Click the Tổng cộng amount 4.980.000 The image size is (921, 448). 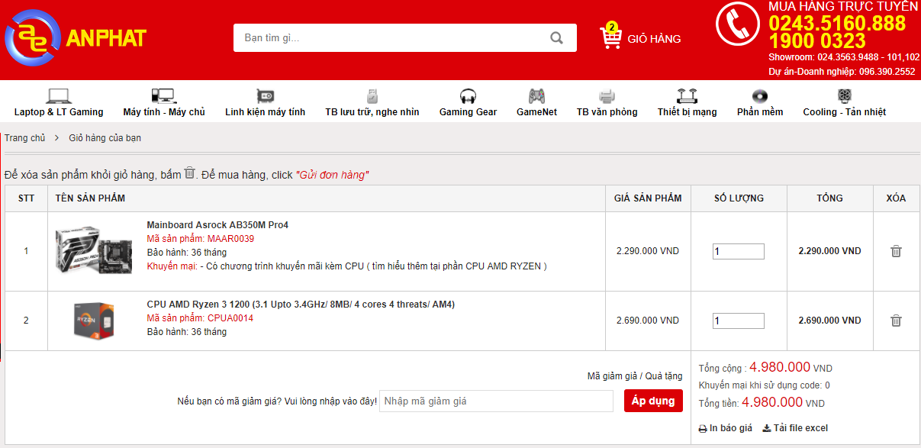(780, 367)
